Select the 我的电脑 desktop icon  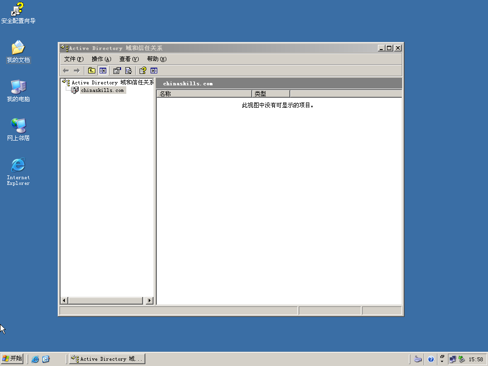pos(18,91)
